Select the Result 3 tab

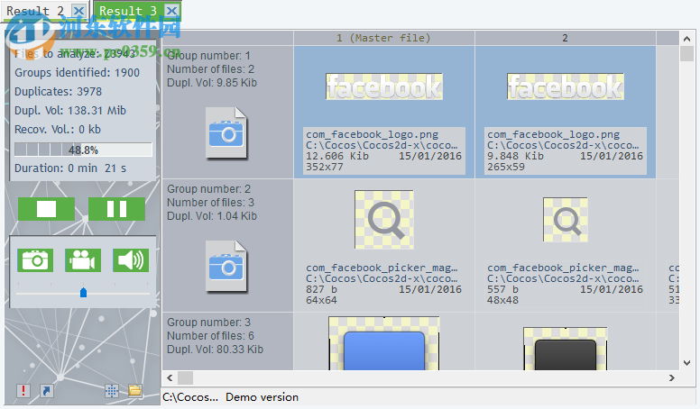[128, 11]
